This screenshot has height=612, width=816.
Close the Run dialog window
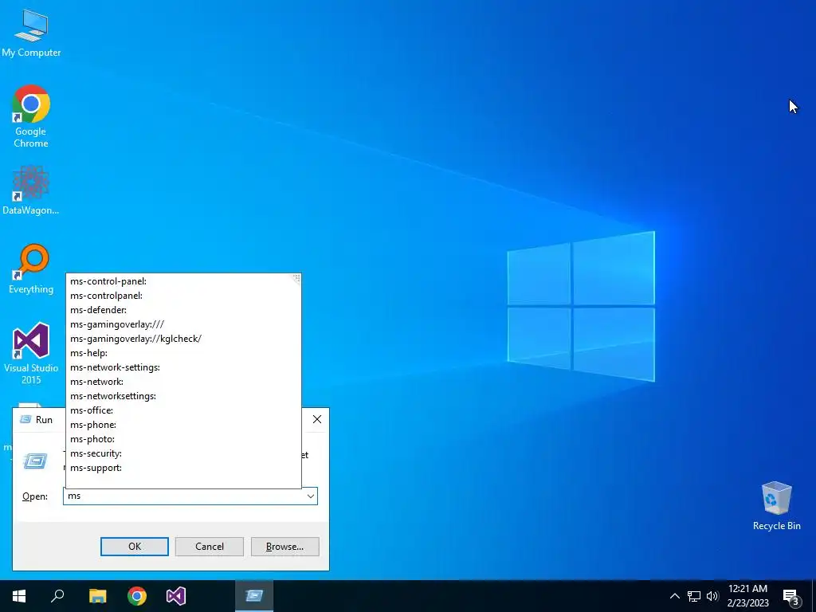pyautogui.click(x=317, y=419)
